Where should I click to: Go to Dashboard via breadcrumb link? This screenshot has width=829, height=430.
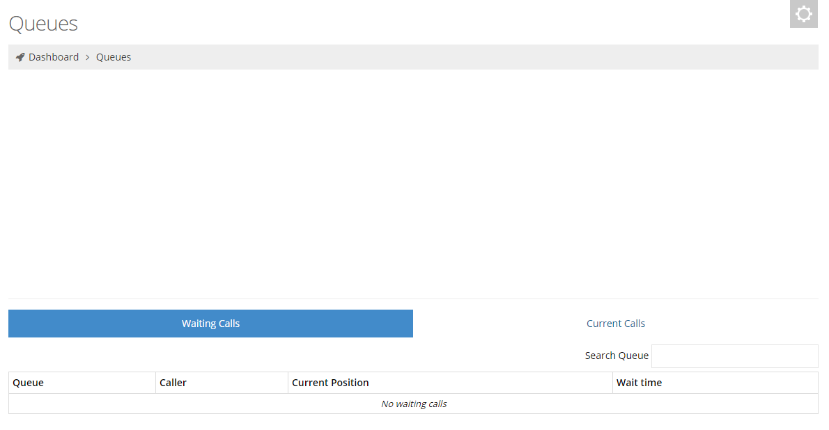tap(54, 57)
